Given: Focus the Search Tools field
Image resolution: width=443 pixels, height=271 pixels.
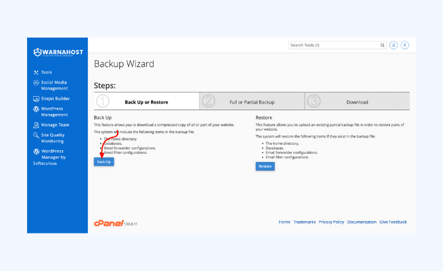Looking at the screenshot, I should coord(337,45).
